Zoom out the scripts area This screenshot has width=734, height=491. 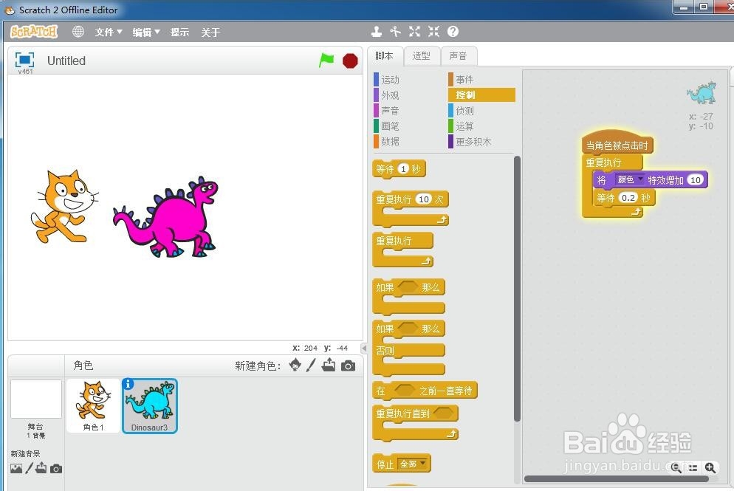point(676,467)
